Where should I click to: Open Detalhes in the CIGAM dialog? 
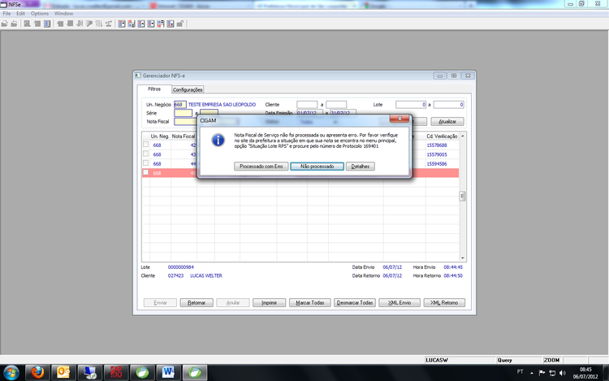[360, 167]
